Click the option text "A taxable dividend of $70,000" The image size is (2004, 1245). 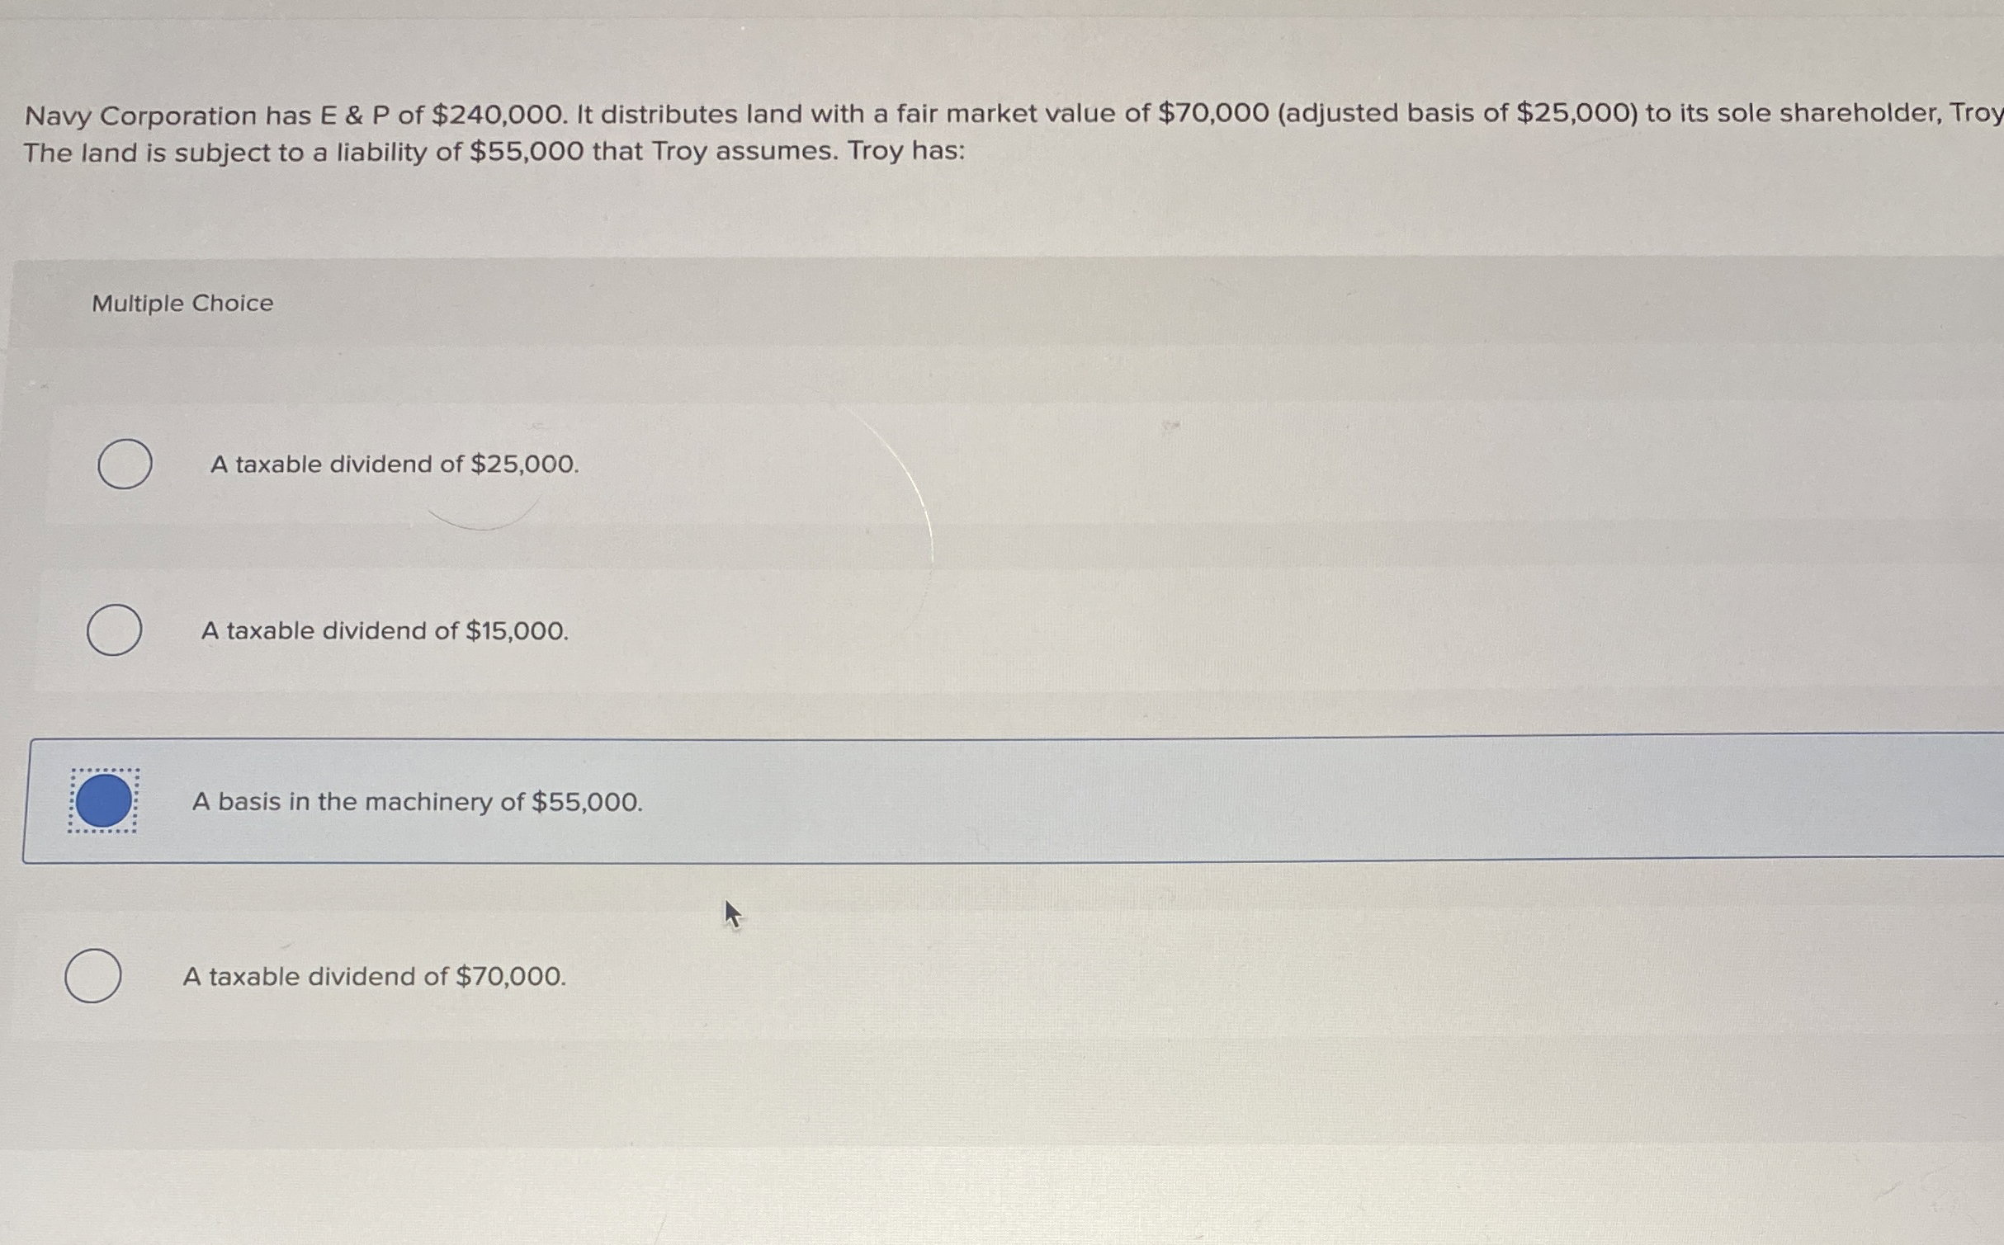(x=375, y=977)
